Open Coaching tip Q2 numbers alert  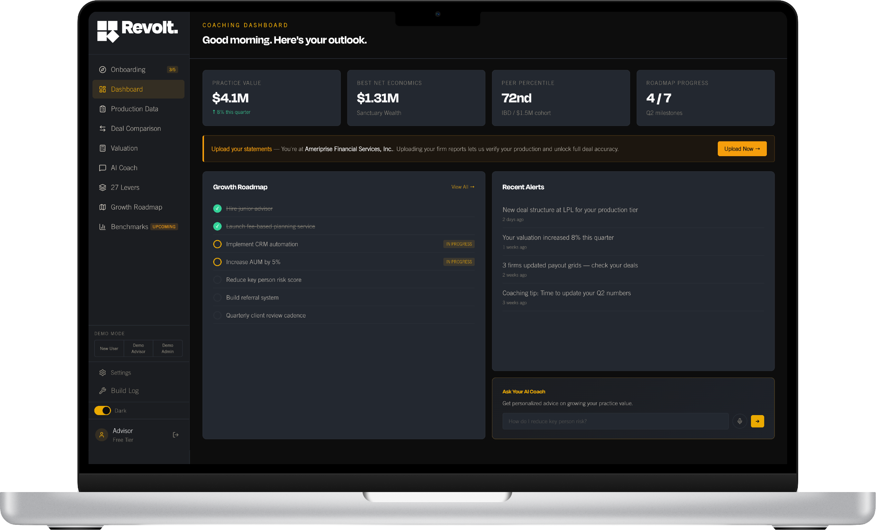tap(633, 297)
